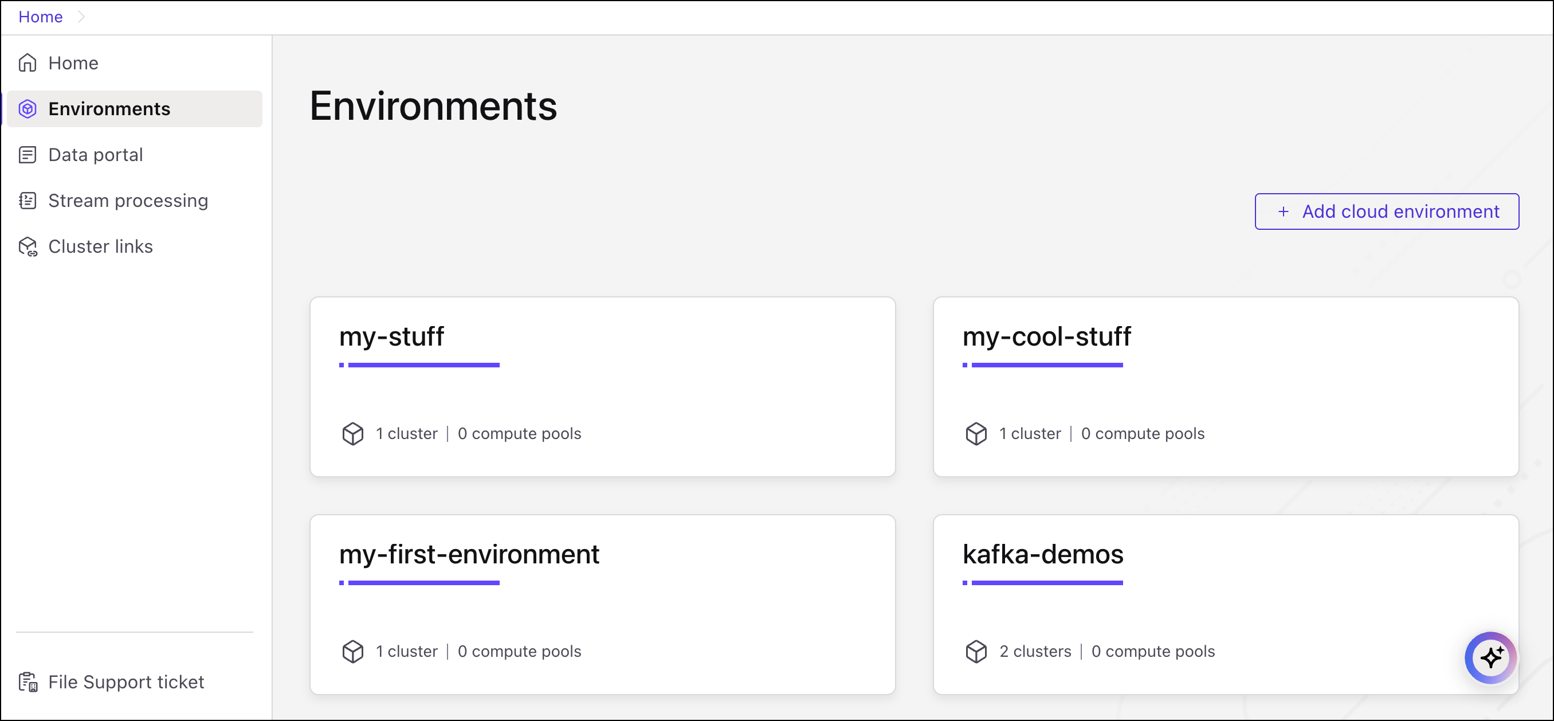Click the File Support ticket icon
The image size is (1554, 721).
(x=28, y=682)
